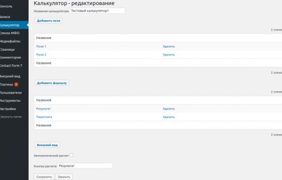Delete Поле 1 via Удалить

(169, 47)
